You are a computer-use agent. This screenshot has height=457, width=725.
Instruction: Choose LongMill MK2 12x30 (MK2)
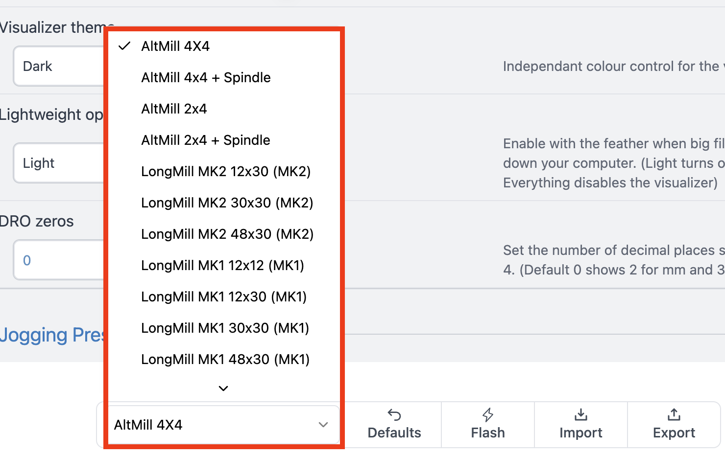(226, 171)
